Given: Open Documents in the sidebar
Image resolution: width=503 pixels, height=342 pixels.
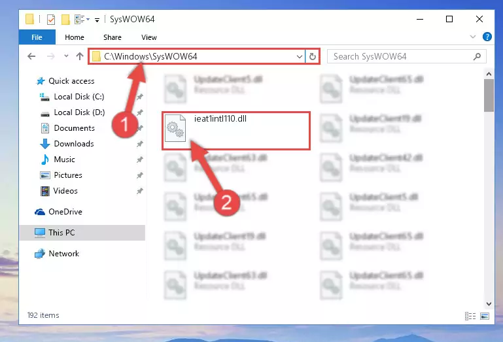Looking at the screenshot, I should click(x=74, y=128).
